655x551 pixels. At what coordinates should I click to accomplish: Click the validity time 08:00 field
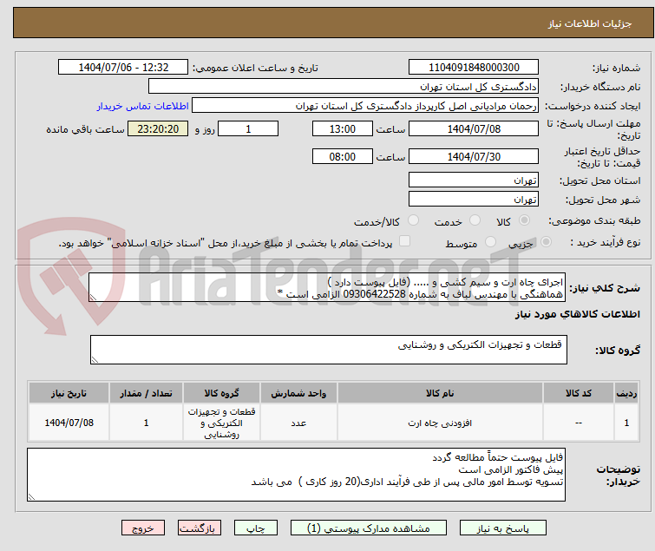[x=342, y=157]
